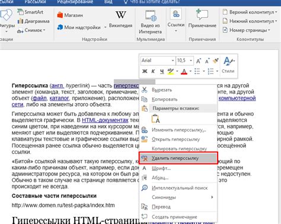Expand bulleted list options arrow

point(204,71)
